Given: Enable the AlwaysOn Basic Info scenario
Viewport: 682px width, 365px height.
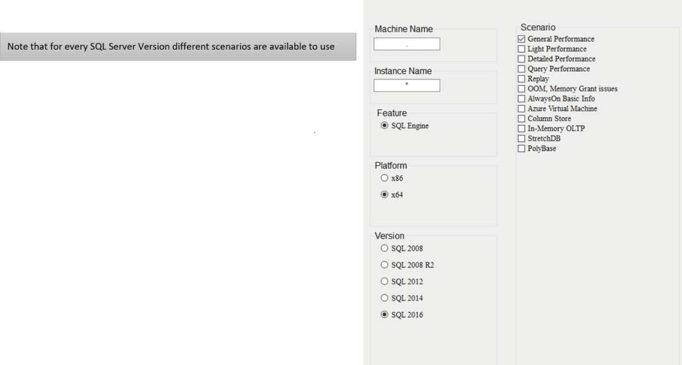Looking at the screenshot, I should 522,99.
